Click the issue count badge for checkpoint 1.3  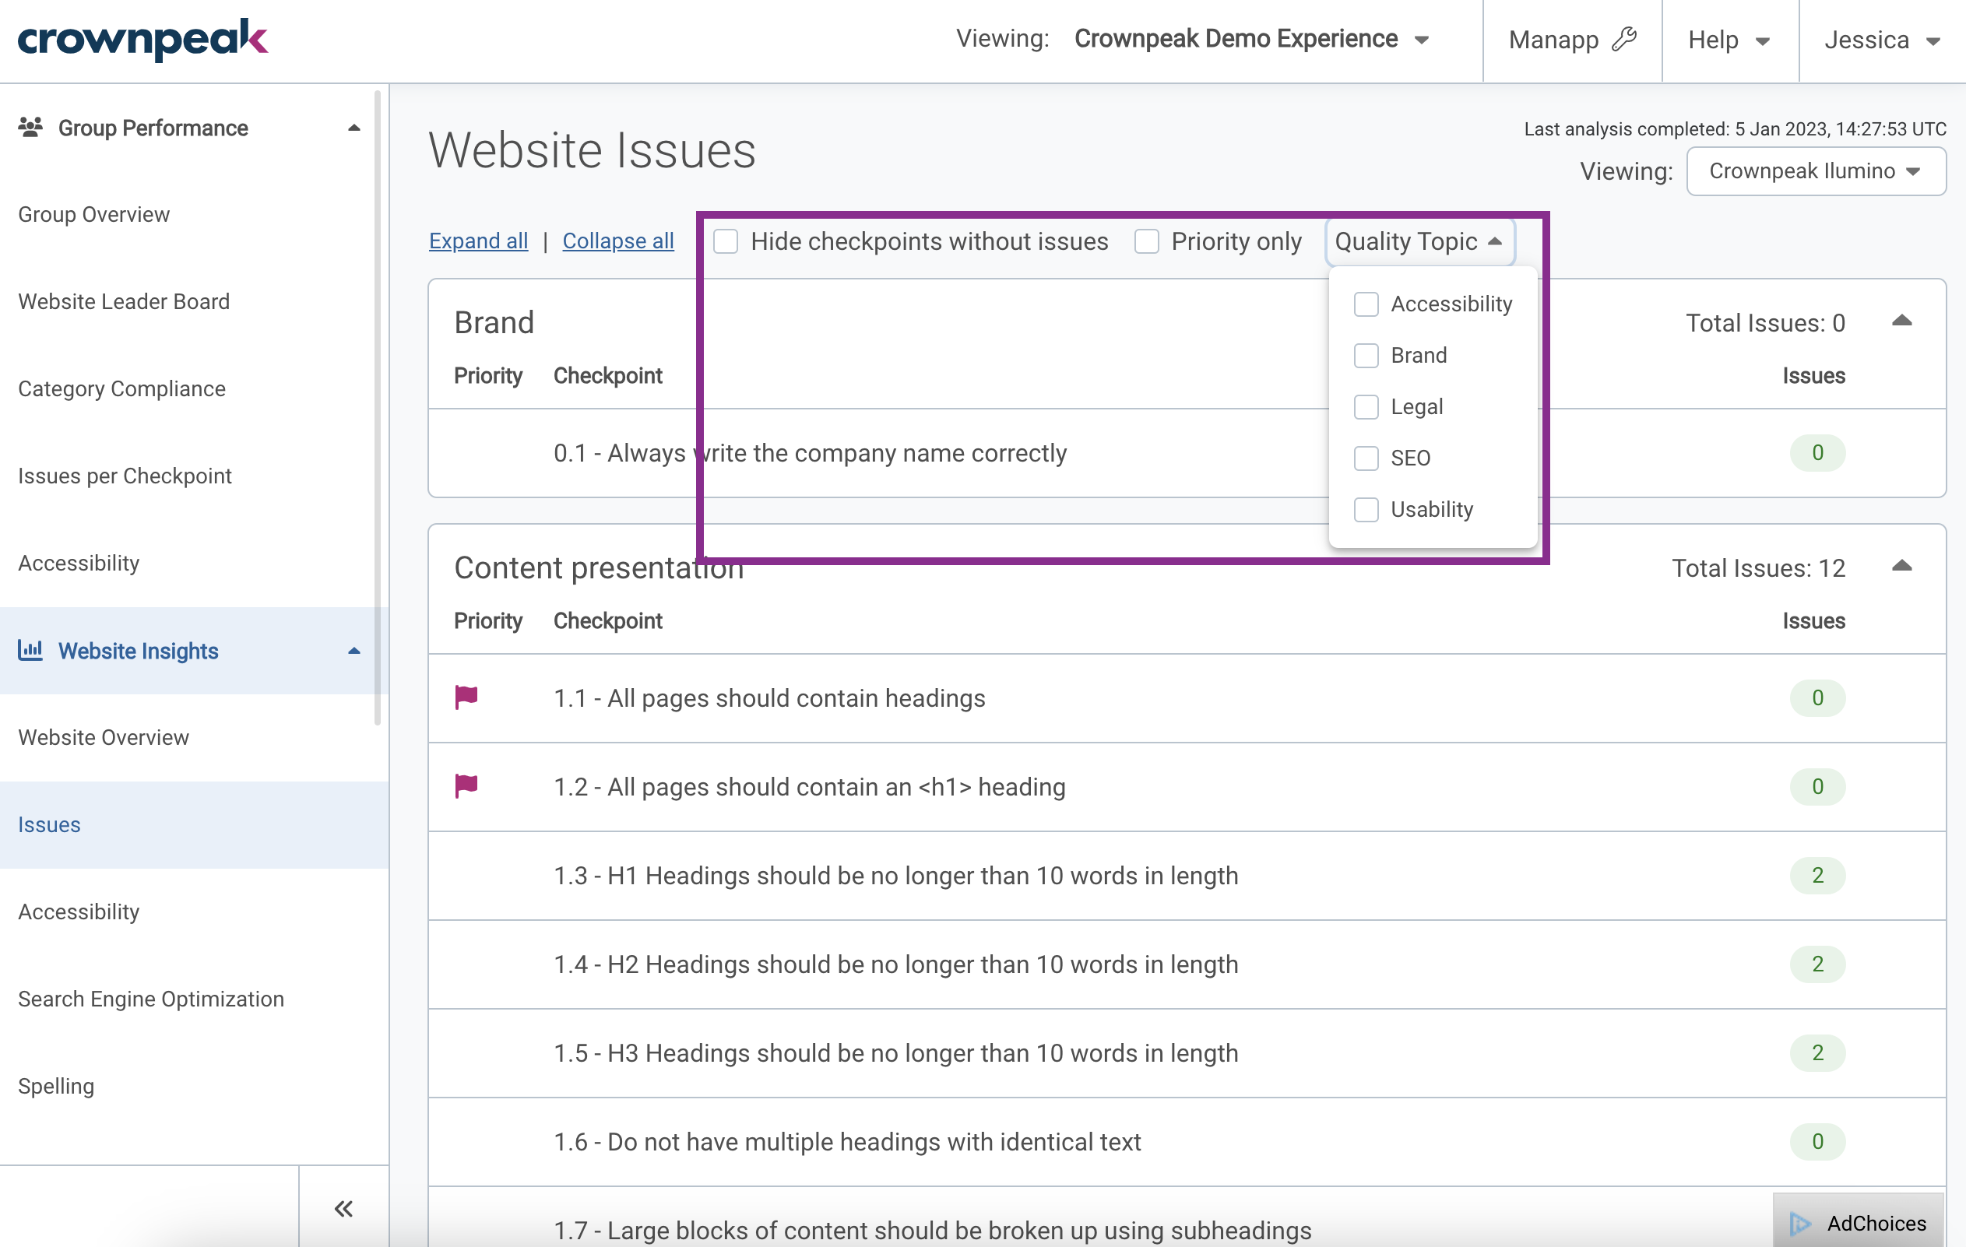click(x=1817, y=876)
